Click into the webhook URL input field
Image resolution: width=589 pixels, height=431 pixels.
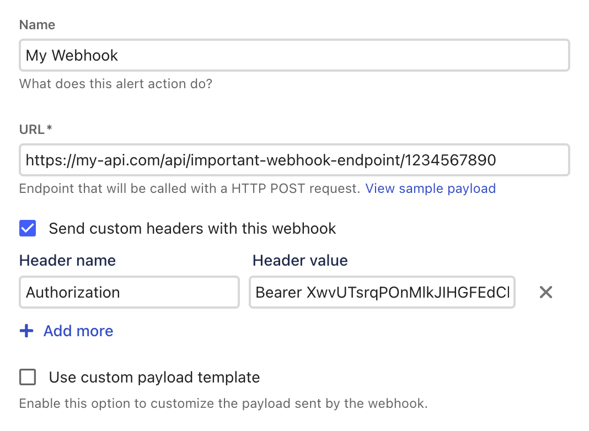click(x=294, y=160)
